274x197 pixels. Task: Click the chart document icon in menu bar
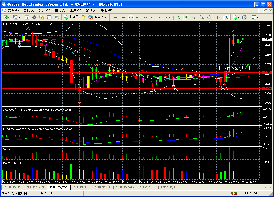click(x=4, y=10)
